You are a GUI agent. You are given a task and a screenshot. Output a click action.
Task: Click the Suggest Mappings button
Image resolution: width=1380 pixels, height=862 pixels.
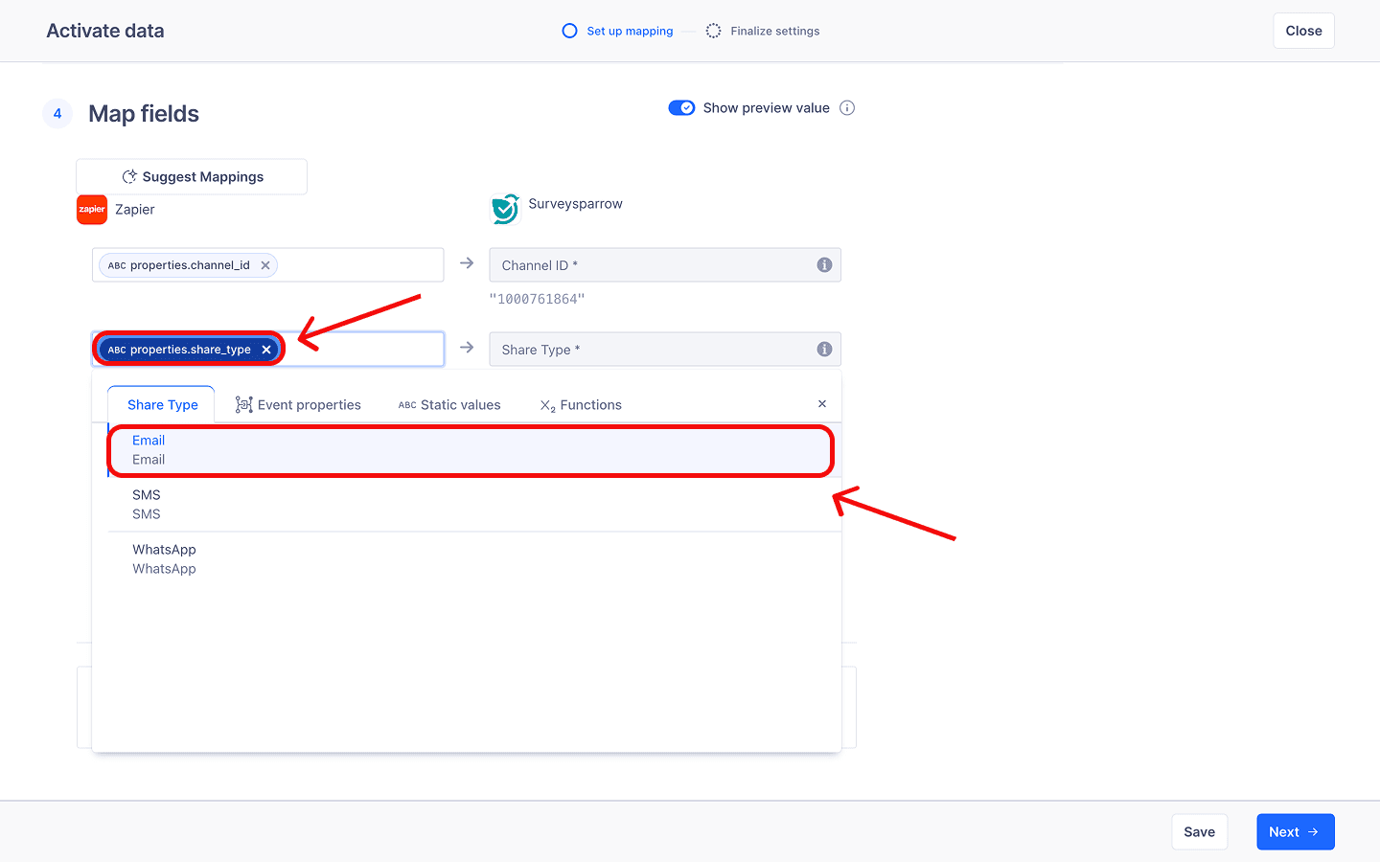192,177
